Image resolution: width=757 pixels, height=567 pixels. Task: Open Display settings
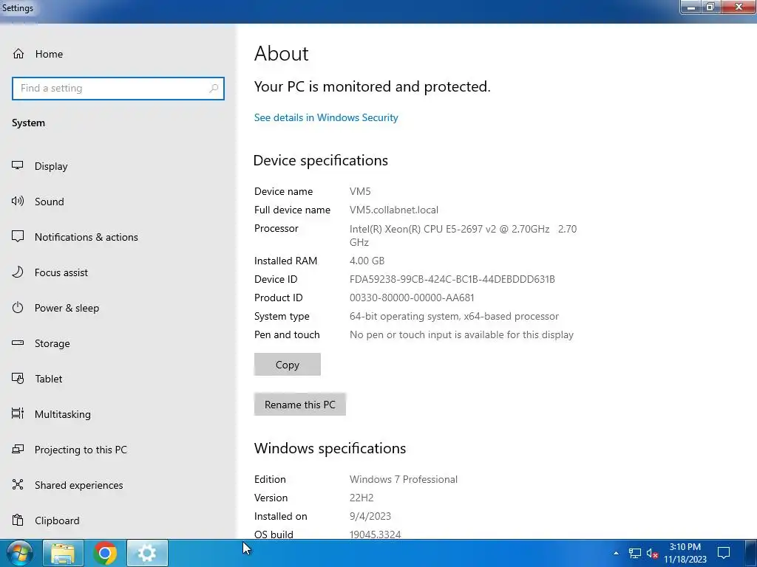point(51,166)
